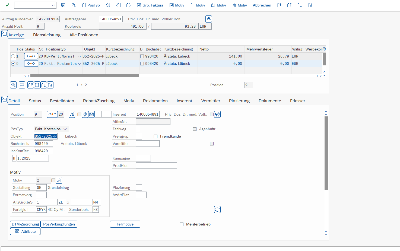Click the Save diskette icon
The width and height of the screenshot is (400, 251).
coord(63,5)
